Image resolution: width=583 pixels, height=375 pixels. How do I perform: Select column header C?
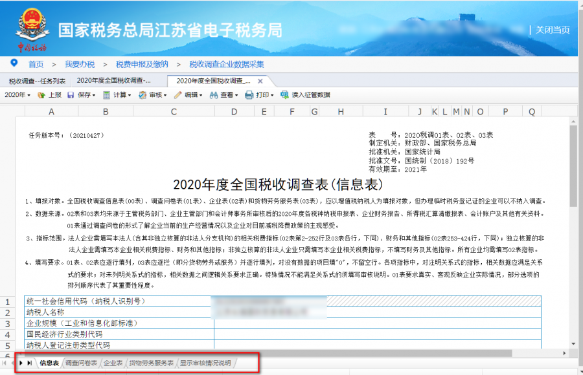click(x=174, y=112)
